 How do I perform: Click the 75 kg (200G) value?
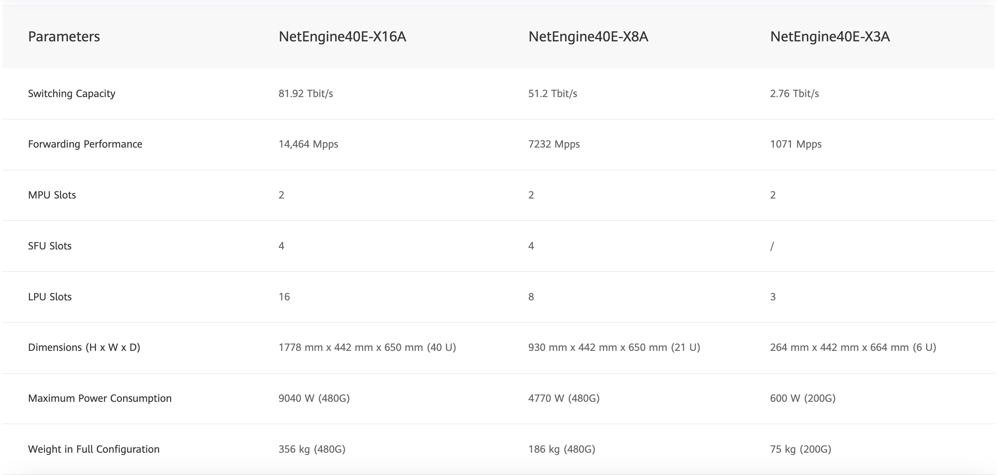pos(801,449)
